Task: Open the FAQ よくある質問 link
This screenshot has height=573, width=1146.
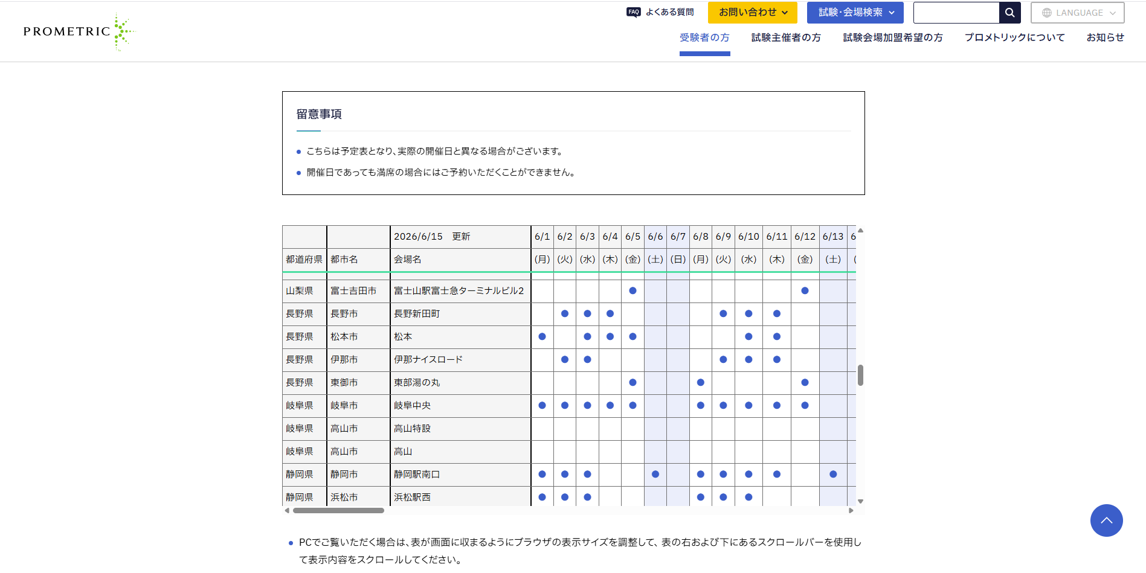Action: (660, 12)
